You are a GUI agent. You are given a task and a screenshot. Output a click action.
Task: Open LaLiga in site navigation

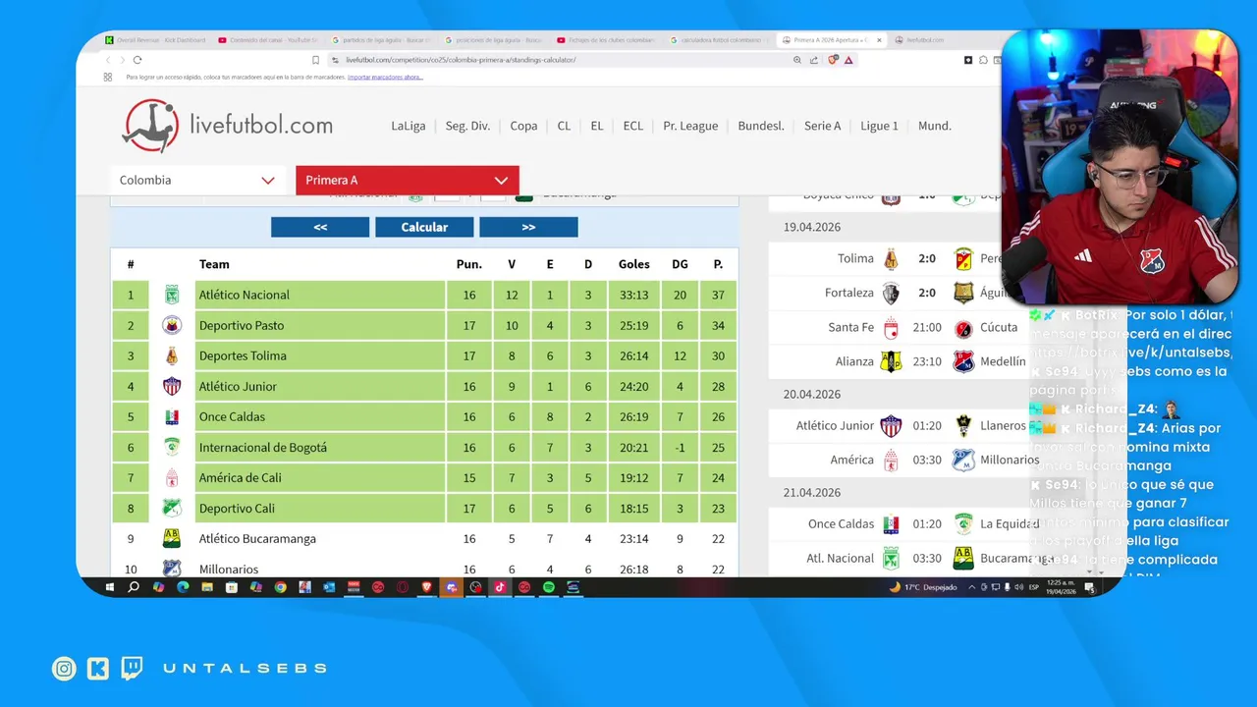[x=409, y=126]
